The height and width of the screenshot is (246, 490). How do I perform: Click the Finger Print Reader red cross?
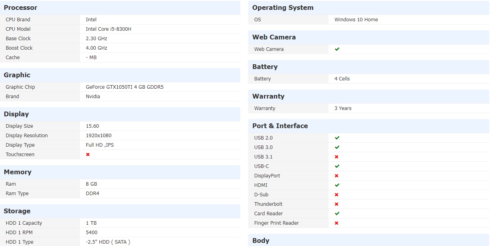pyautogui.click(x=337, y=223)
